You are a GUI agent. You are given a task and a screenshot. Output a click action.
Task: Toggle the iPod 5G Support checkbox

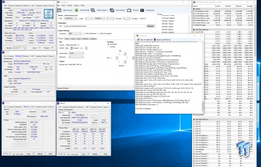point(98,34)
